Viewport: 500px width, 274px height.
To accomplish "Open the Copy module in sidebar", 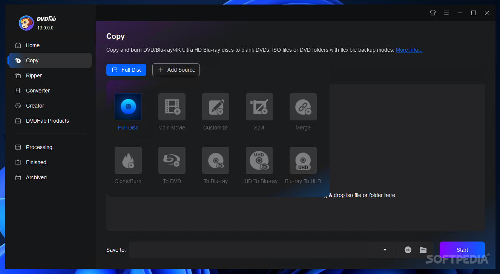I will [50, 60].
